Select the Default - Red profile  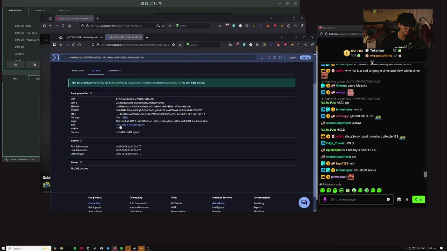[23, 26]
